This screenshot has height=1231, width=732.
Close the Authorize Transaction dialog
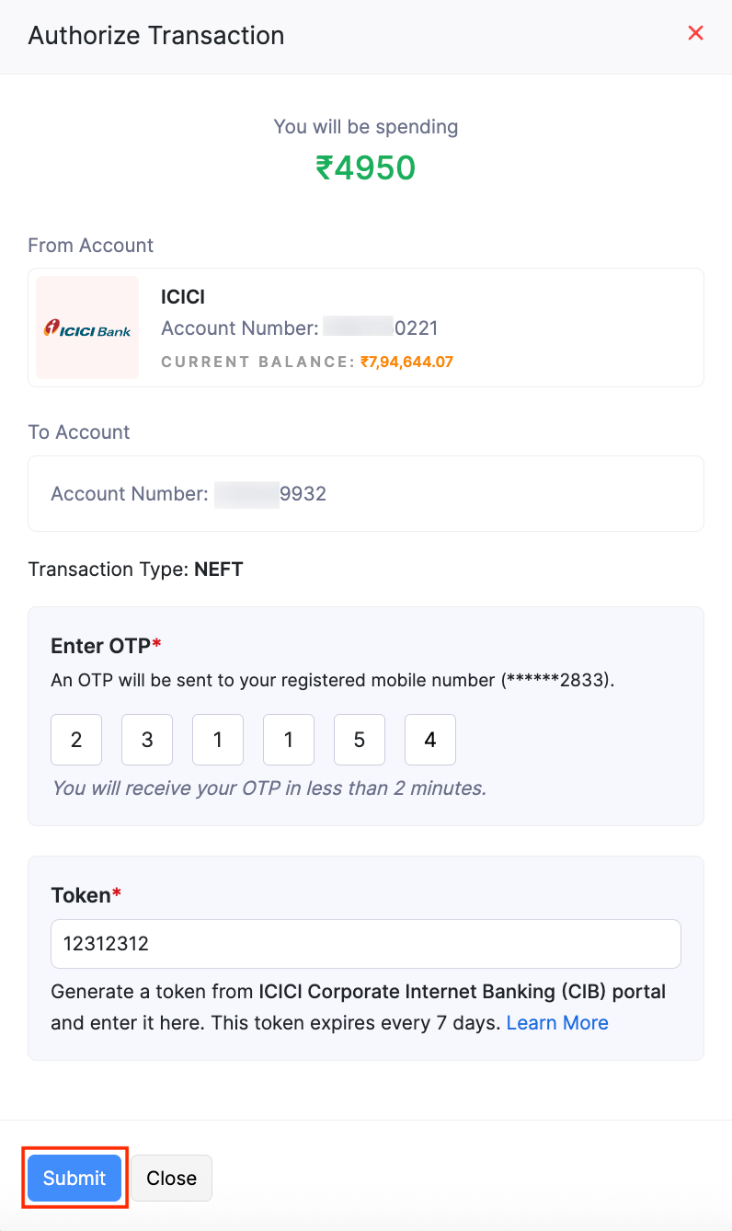tap(695, 33)
